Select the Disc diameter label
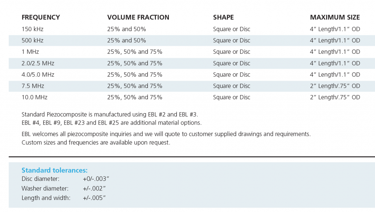Screen dimensions: 375x212 click(x=40, y=179)
